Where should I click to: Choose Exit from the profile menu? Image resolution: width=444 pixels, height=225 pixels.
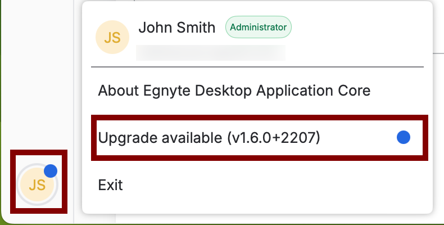pyautogui.click(x=110, y=185)
